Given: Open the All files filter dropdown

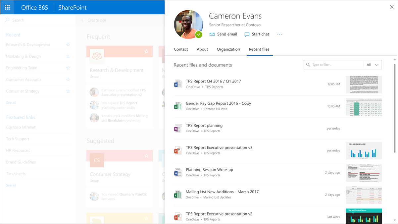Looking at the screenshot, I should click(373, 65).
